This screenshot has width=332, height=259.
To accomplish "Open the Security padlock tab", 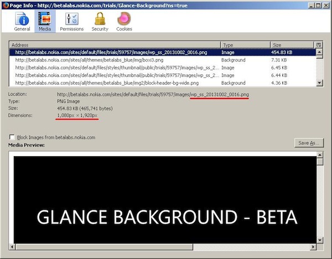I will (100, 22).
